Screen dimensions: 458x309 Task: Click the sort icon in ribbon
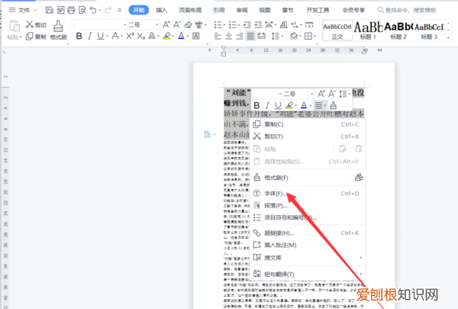[284, 25]
